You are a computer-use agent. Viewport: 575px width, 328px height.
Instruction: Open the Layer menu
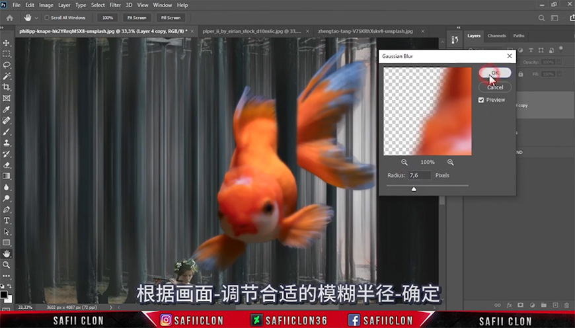pyautogui.click(x=64, y=5)
